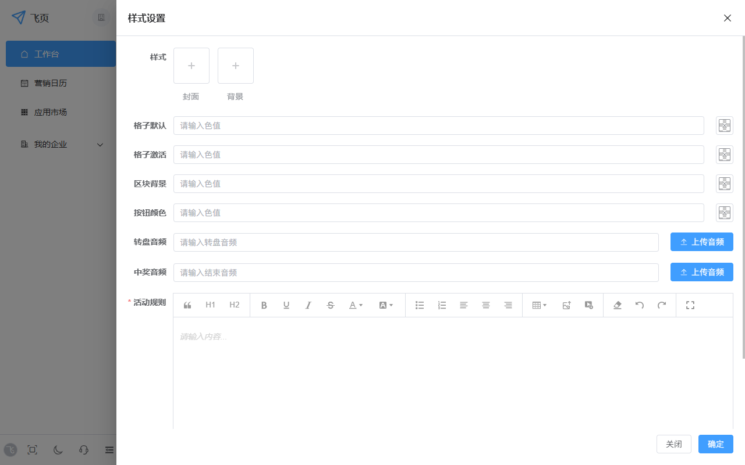Toggle italic text style
This screenshot has width=745, height=465.
(x=308, y=305)
